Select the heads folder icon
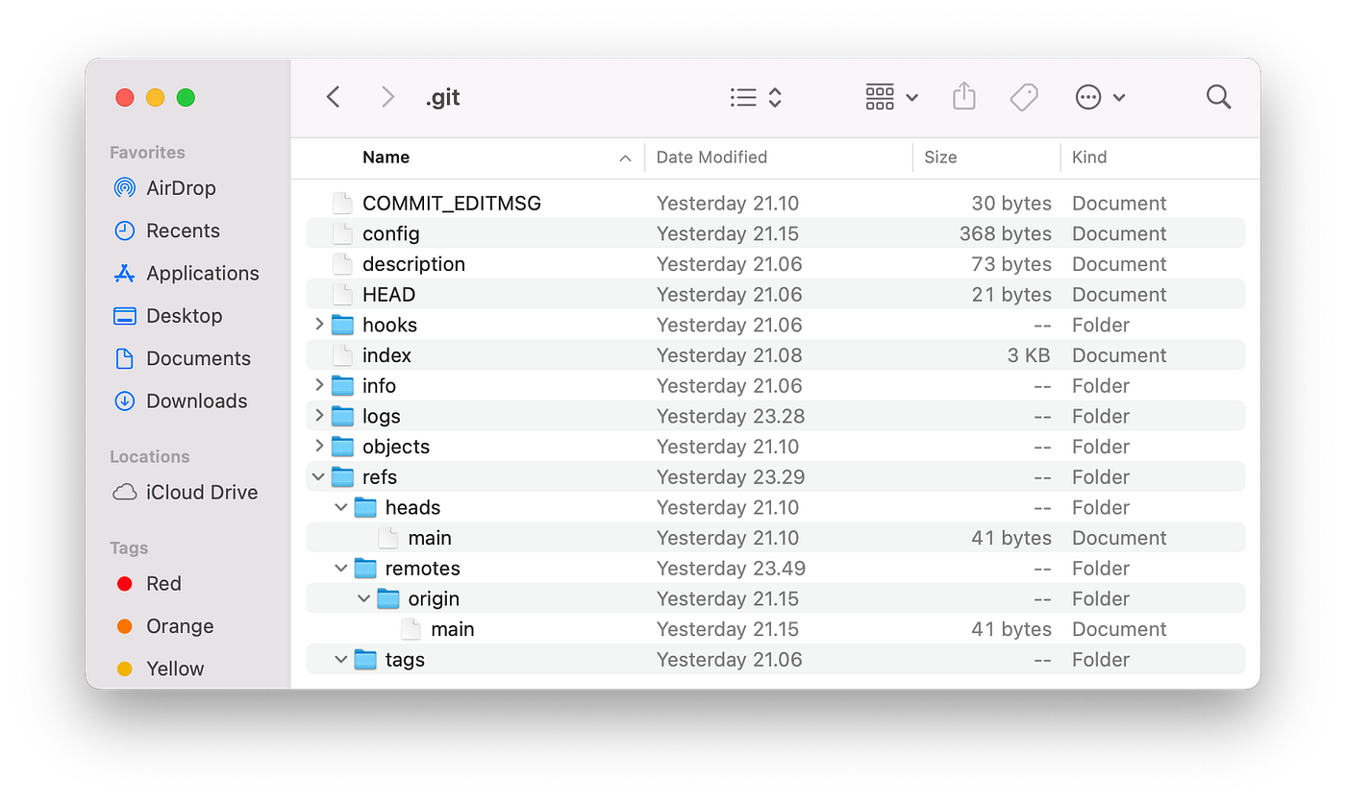1346x802 pixels. point(365,507)
